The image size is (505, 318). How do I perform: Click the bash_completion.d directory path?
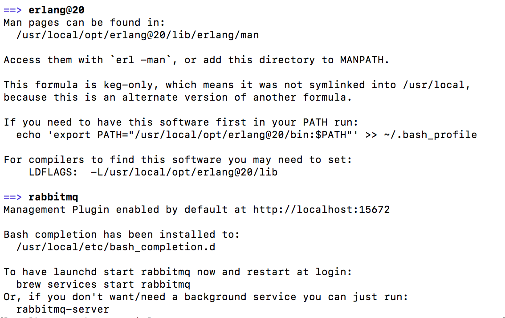click(116, 247)
